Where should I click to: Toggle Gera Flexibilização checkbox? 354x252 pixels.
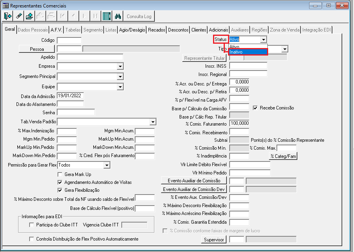pos(60,190)
